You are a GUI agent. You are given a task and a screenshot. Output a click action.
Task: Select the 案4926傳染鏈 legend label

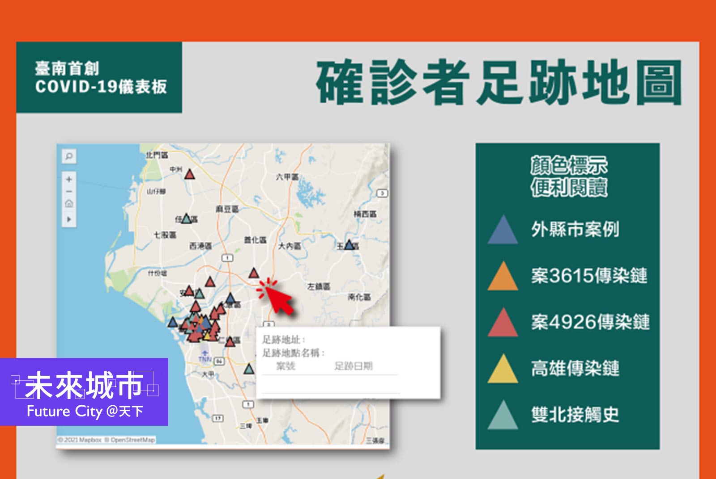(x=590, y=322)
